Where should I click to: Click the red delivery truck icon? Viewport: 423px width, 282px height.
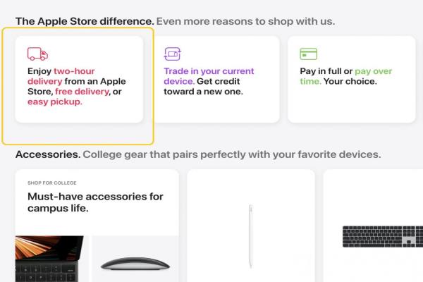[x=37, y=54]
